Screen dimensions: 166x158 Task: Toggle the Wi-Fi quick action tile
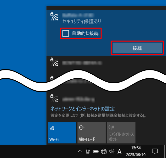tap(62, 133)
